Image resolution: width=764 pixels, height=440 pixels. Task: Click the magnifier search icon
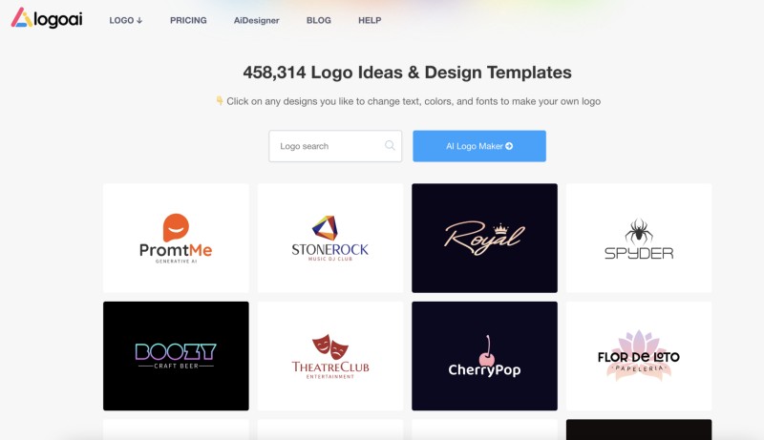(x=390, y=145)
